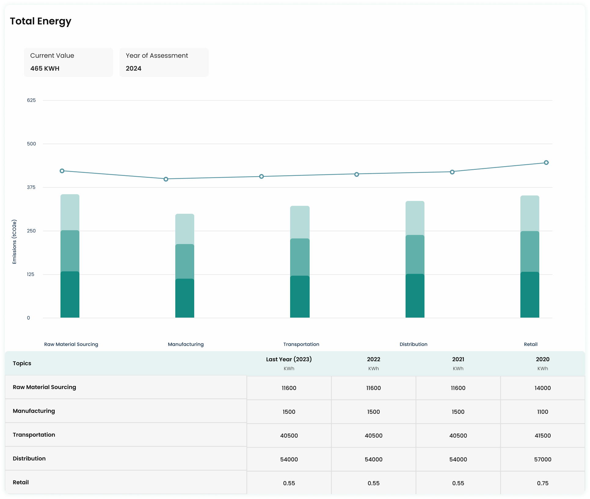Click Retail 2020 cell 0.75

[x=543, y=483]
